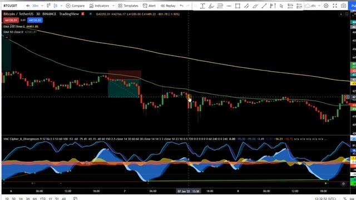Select the arrow pointer cursor tool
This screenshot has height=200, width=356.
click(281, 6)
